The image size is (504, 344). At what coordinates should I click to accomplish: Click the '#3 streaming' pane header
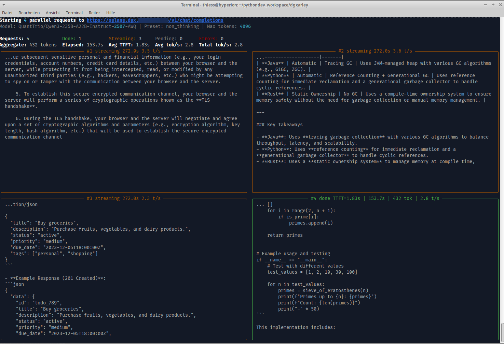point(124,198)
